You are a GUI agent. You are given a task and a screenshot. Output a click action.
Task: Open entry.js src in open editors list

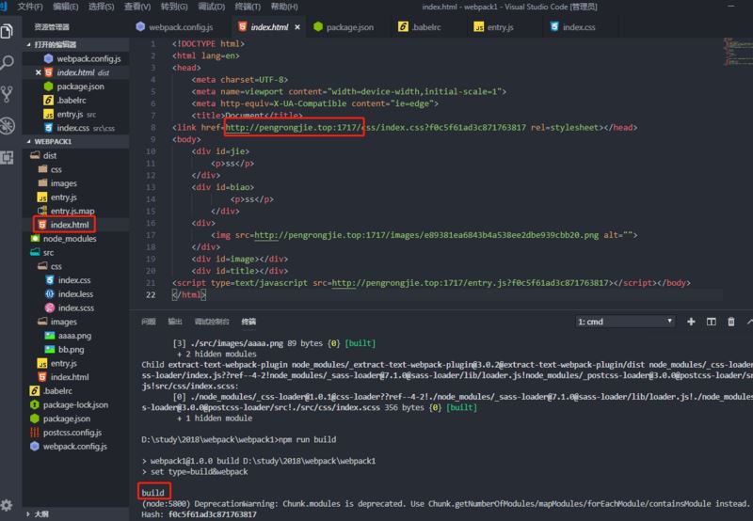tap(70, 114)
